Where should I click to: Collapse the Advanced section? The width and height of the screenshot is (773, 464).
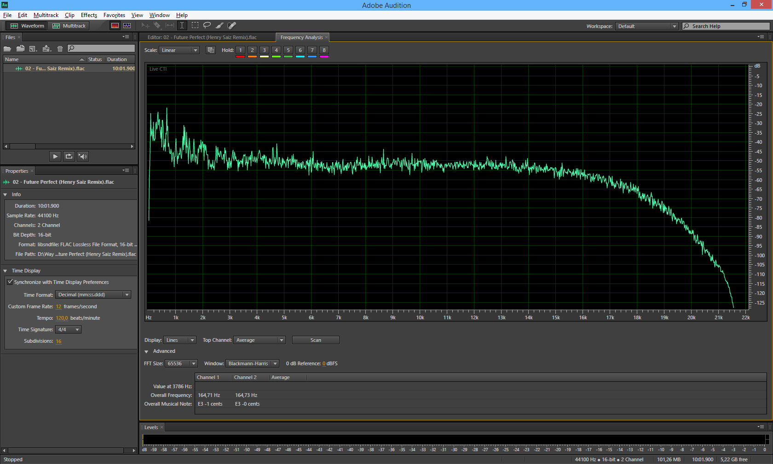147,351
